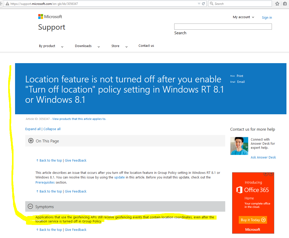
Task: Click Give Feedback above Symptoms
Action: (x=76, y=191)
